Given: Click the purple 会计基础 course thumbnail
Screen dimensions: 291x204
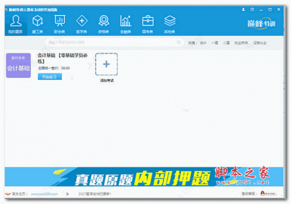Looking at the screenshot, I should (18, 65).
